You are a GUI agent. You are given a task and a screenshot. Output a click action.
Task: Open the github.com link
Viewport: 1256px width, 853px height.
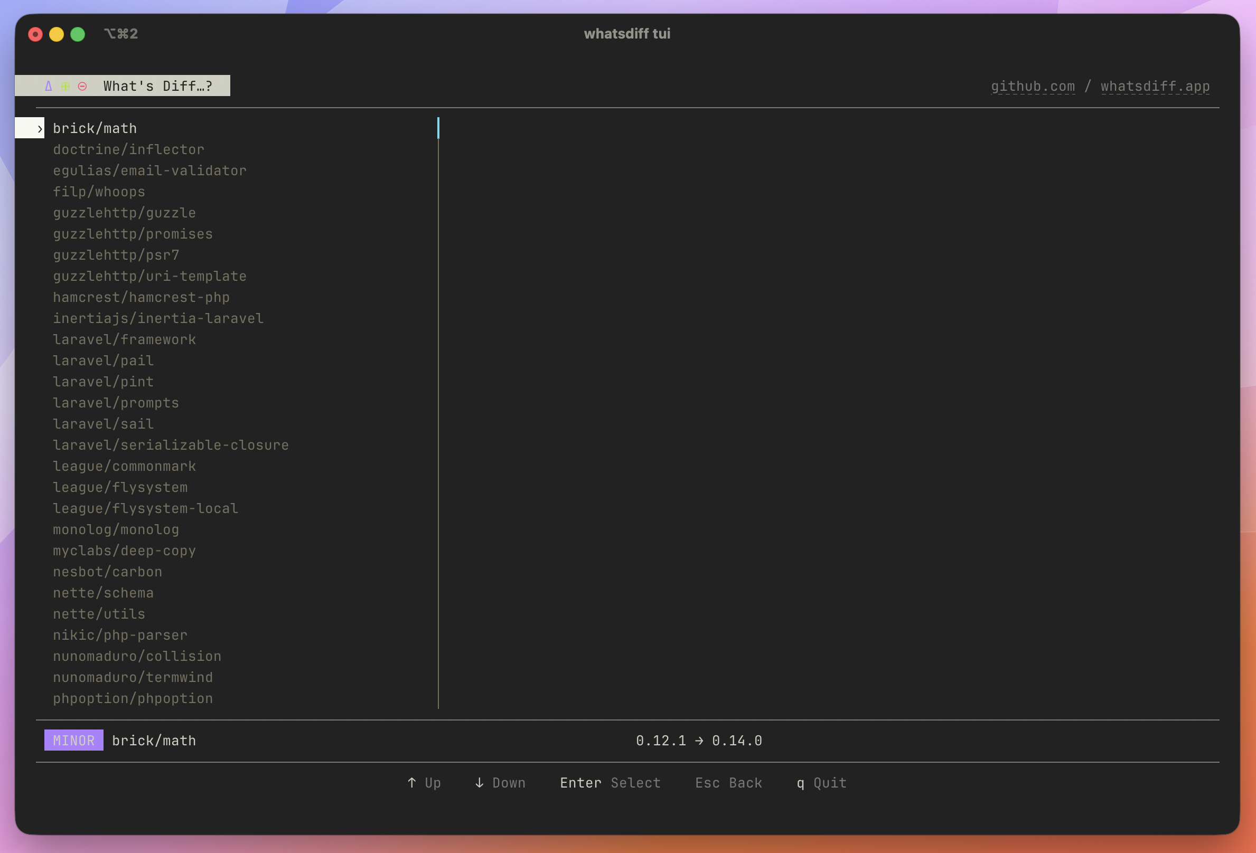click(x=1032, y=87)
